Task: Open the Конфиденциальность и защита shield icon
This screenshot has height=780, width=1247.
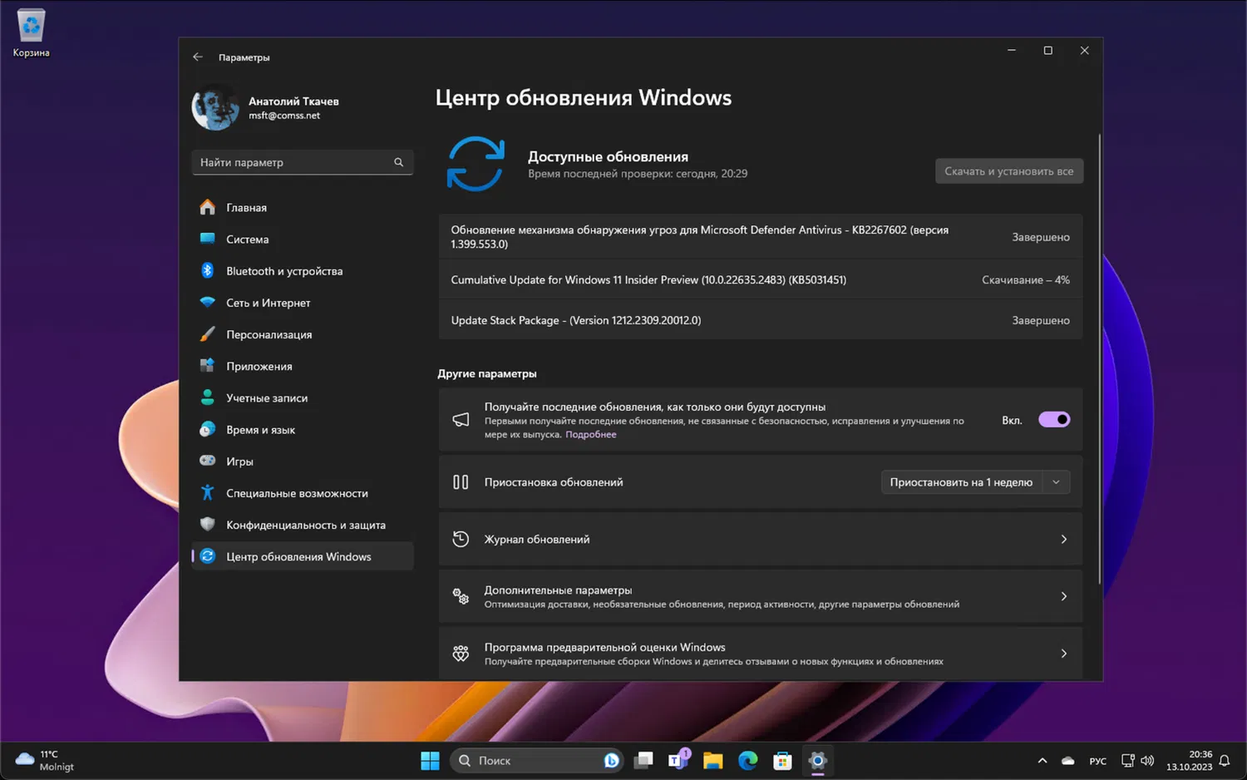Action: tap(208, 524)
